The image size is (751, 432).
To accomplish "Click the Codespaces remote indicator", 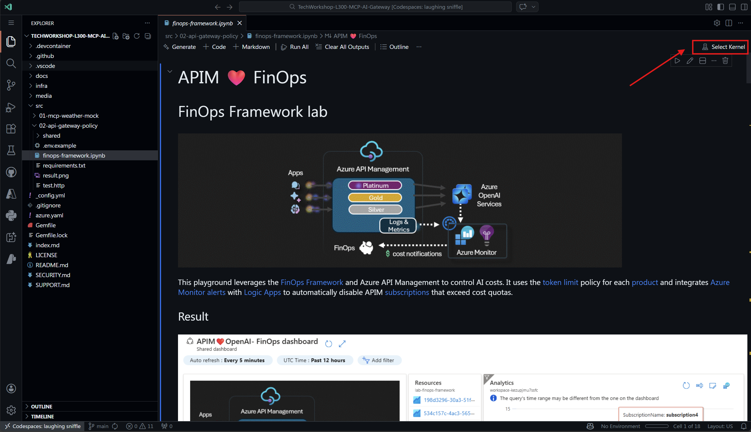I will (x=43, y=426).
